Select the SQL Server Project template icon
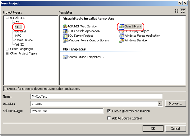Screen dimensions: 190x136 (65, 36)
